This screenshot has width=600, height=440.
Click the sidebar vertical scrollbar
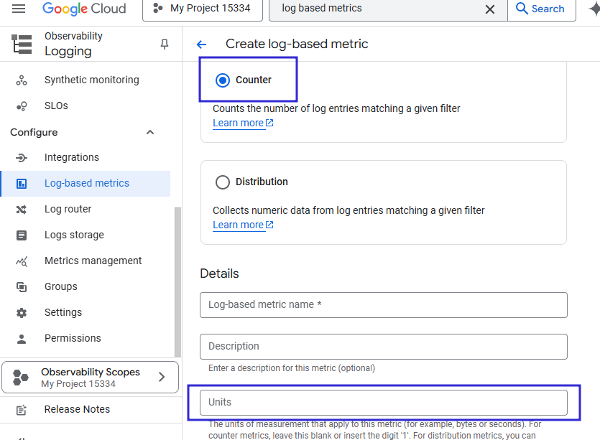point(177,282)
